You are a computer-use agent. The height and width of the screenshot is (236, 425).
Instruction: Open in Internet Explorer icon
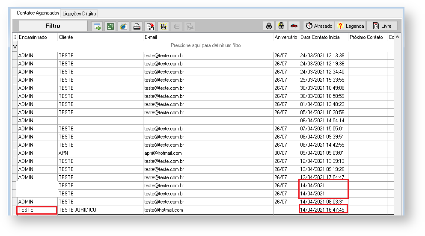124,26
